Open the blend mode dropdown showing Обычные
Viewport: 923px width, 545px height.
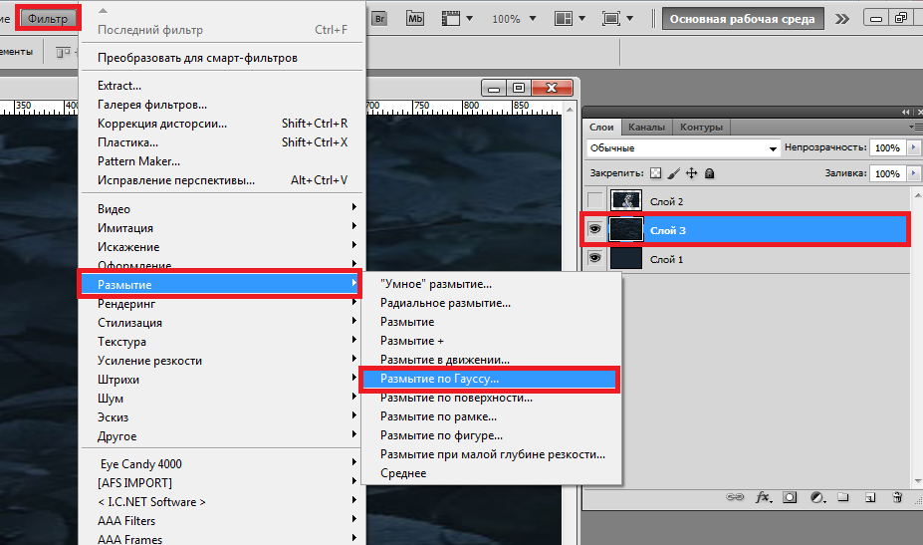point(683,147)
